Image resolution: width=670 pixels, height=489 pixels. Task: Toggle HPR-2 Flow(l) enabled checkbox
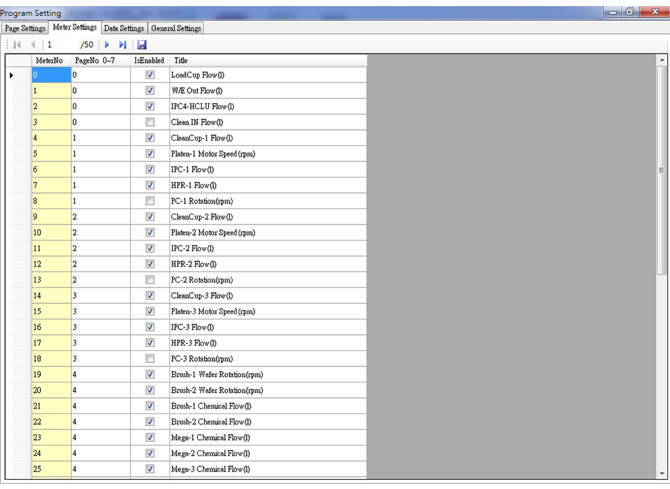(x=150, y=264)
